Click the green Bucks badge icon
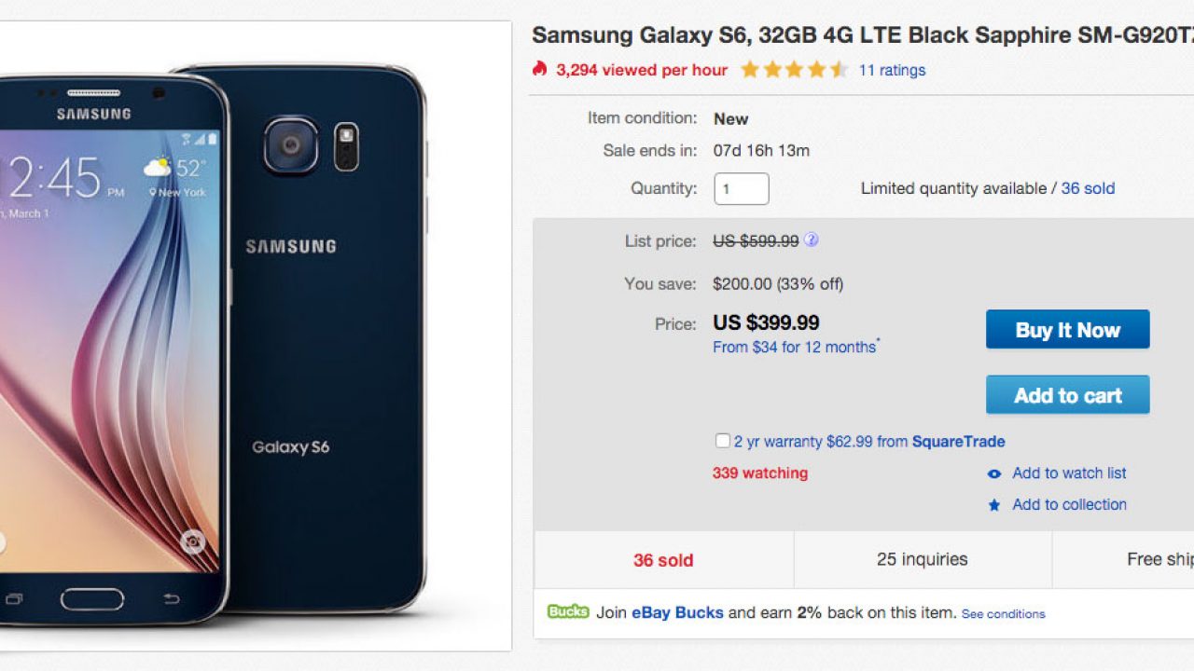Image resolution: width=1194 pixels, height=671 pixels. (568, 612)
